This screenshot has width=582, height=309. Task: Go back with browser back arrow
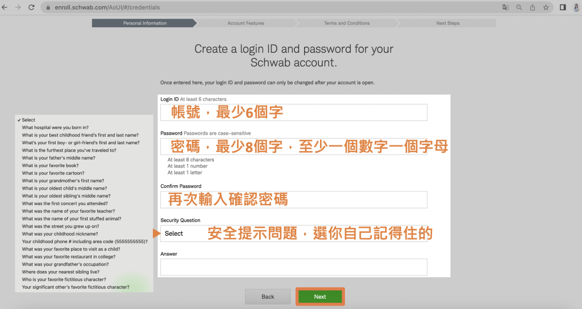(x=5, y=7)
